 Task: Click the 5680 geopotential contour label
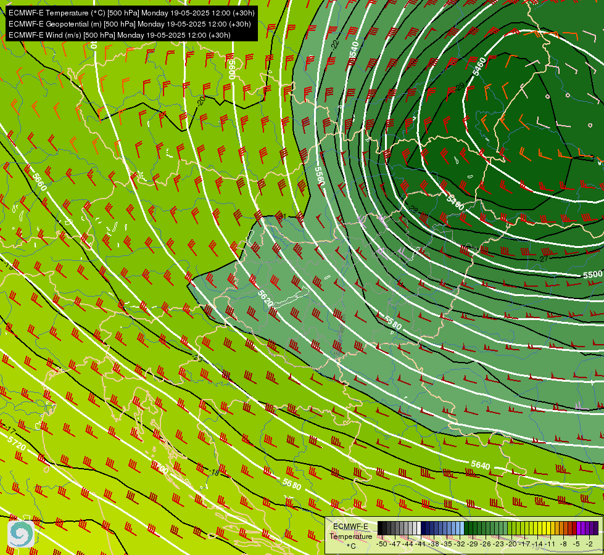pos(292,483)
